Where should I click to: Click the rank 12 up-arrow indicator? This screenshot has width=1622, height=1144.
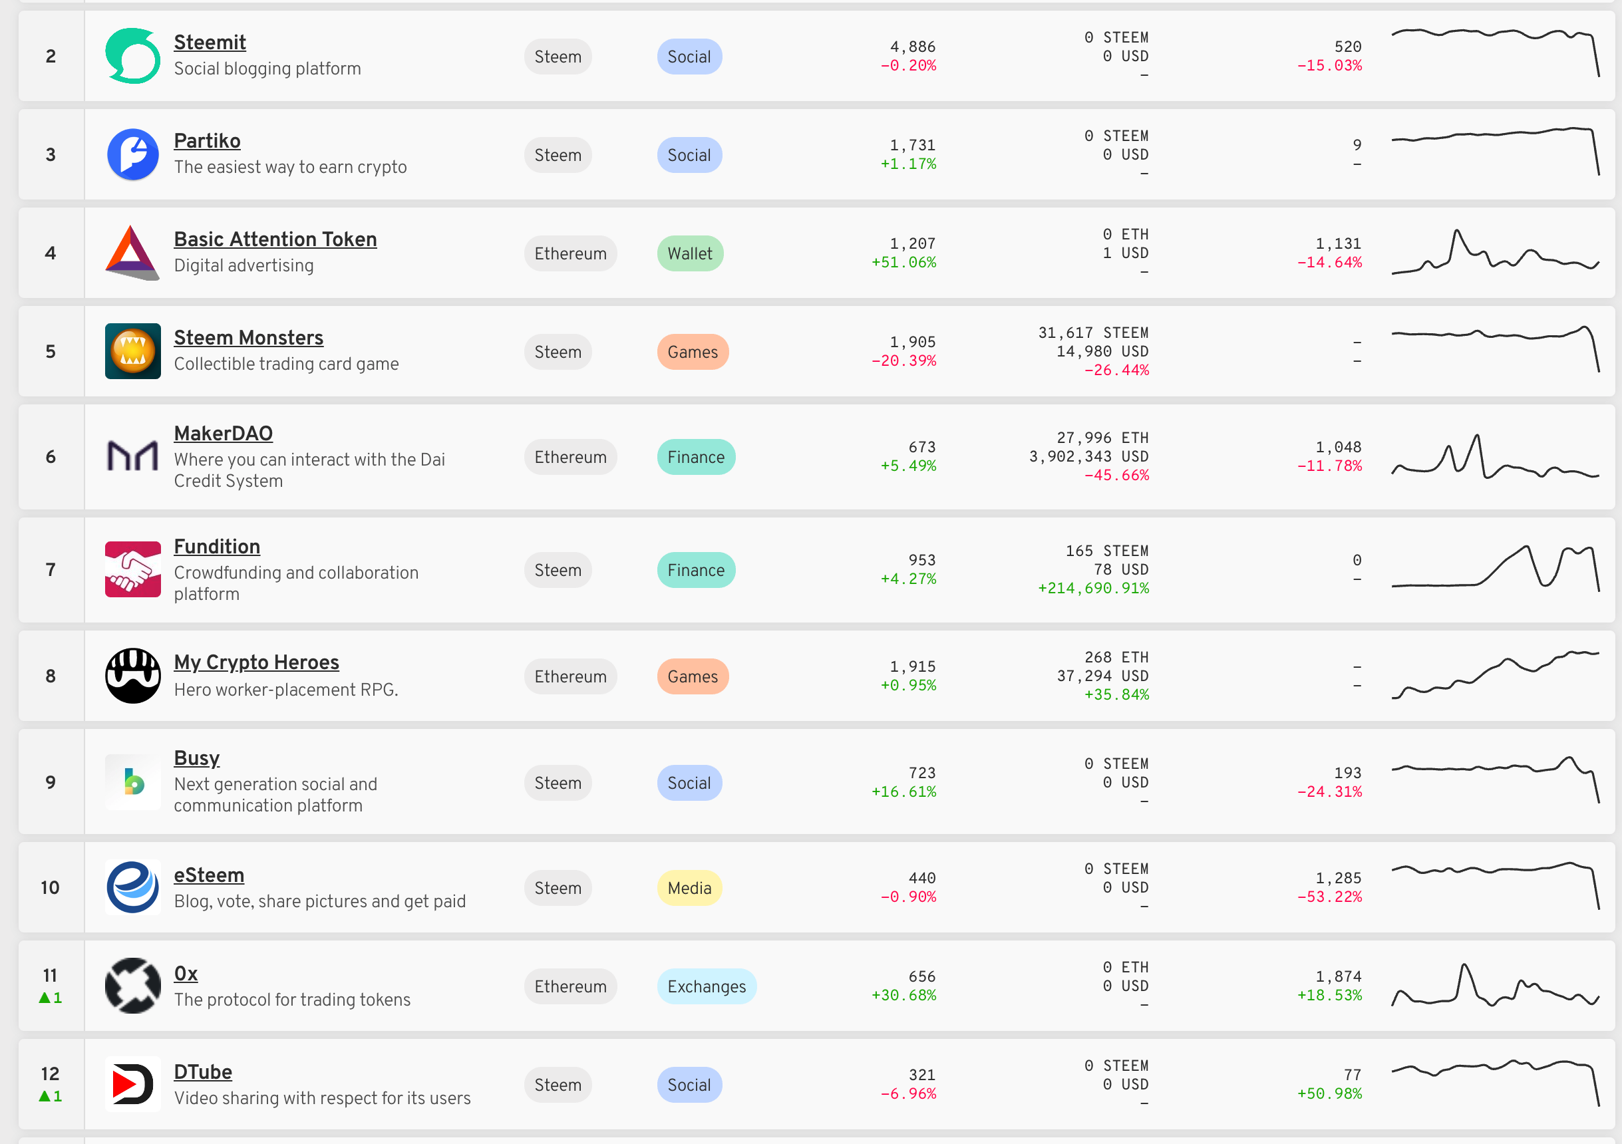pos(50,1095)
